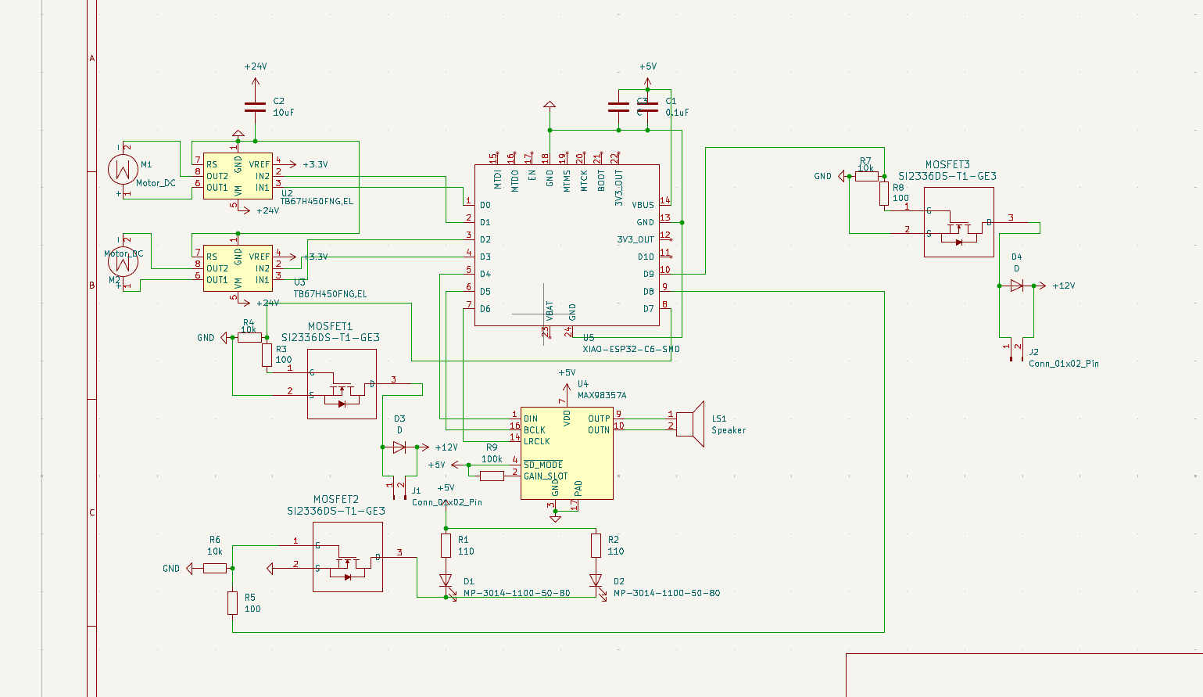Click resistor R3 100 symbol
This screenshot has width=1203, height=697.
(x=267, y=355)
